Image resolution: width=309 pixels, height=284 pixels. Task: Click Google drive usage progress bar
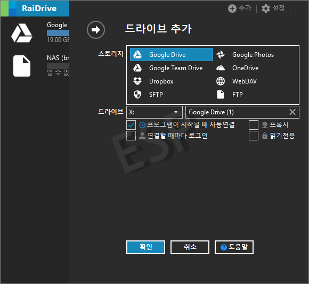coord(58,33)
